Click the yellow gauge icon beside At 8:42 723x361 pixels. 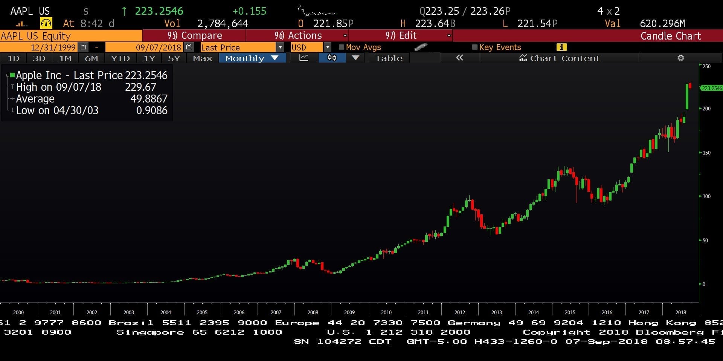click(46, 23)
